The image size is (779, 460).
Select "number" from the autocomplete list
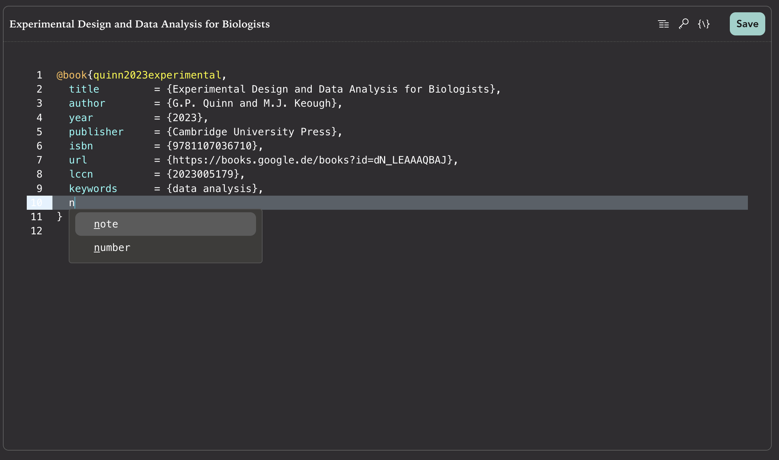[112, 247]
